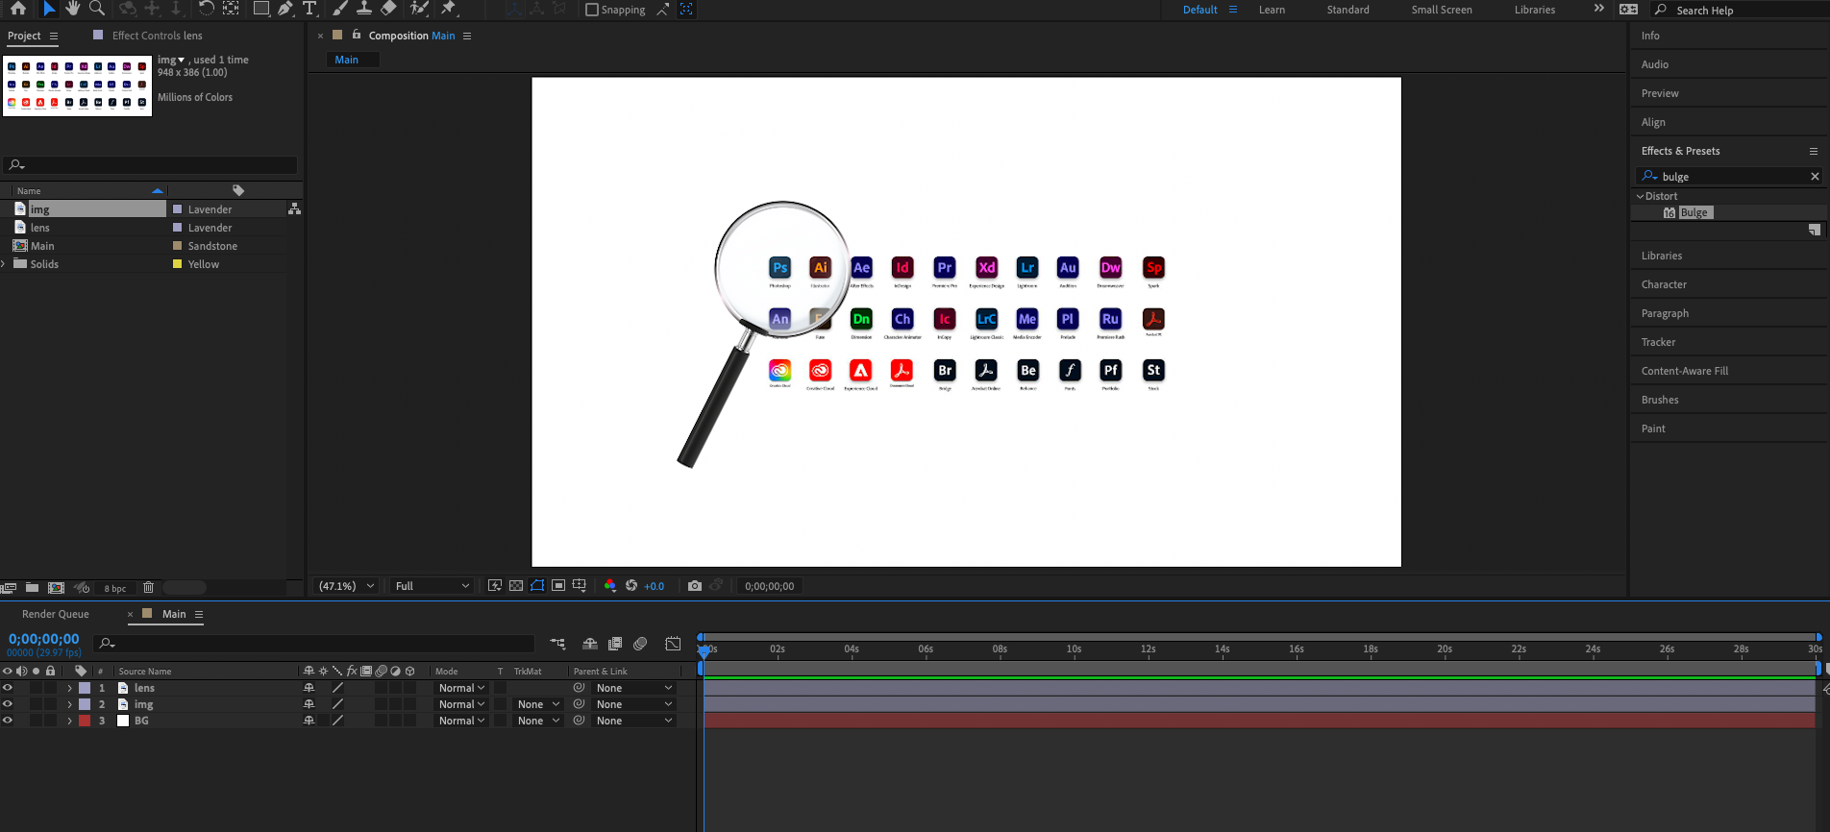Click the Reset Exposure aperture icon
Image resolution: width=1830 pixels, height=832 pixels.
click(x=631, y=586)
